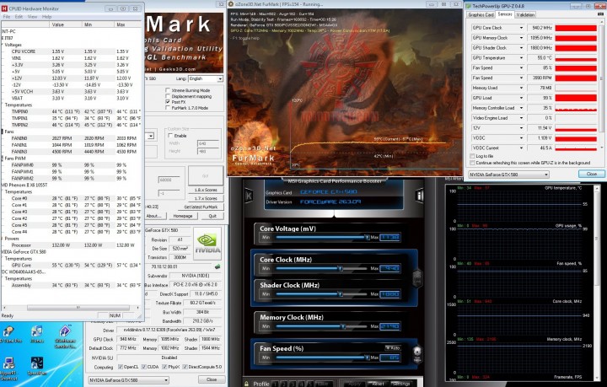Click the Afterburner Apply button
The height and width of the screenshot is (387, 607).
(x=355, y=384)
